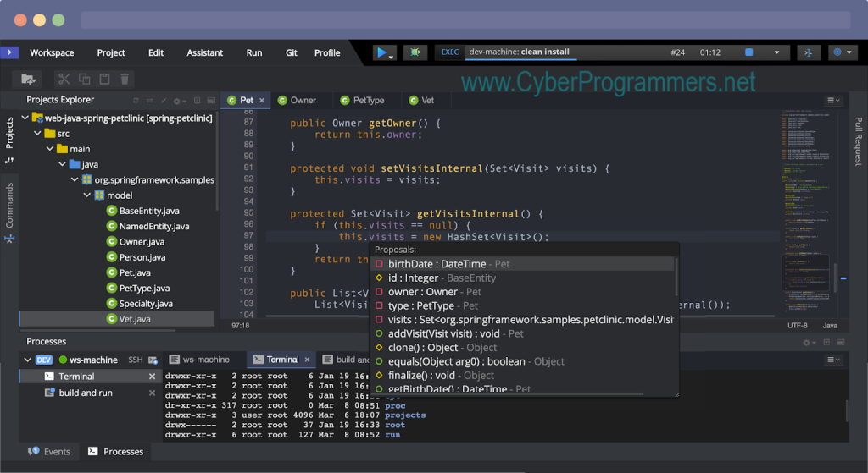Collapse the web-java-spring-petclinic project

coord(25,118)
